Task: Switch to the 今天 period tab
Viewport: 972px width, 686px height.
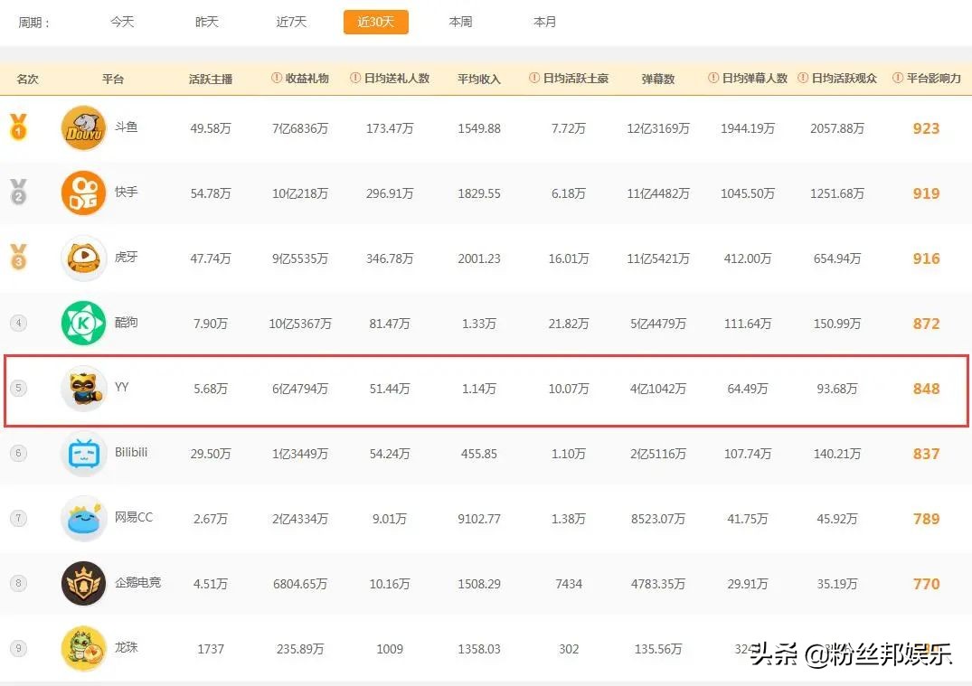Action: click(122, 21)
